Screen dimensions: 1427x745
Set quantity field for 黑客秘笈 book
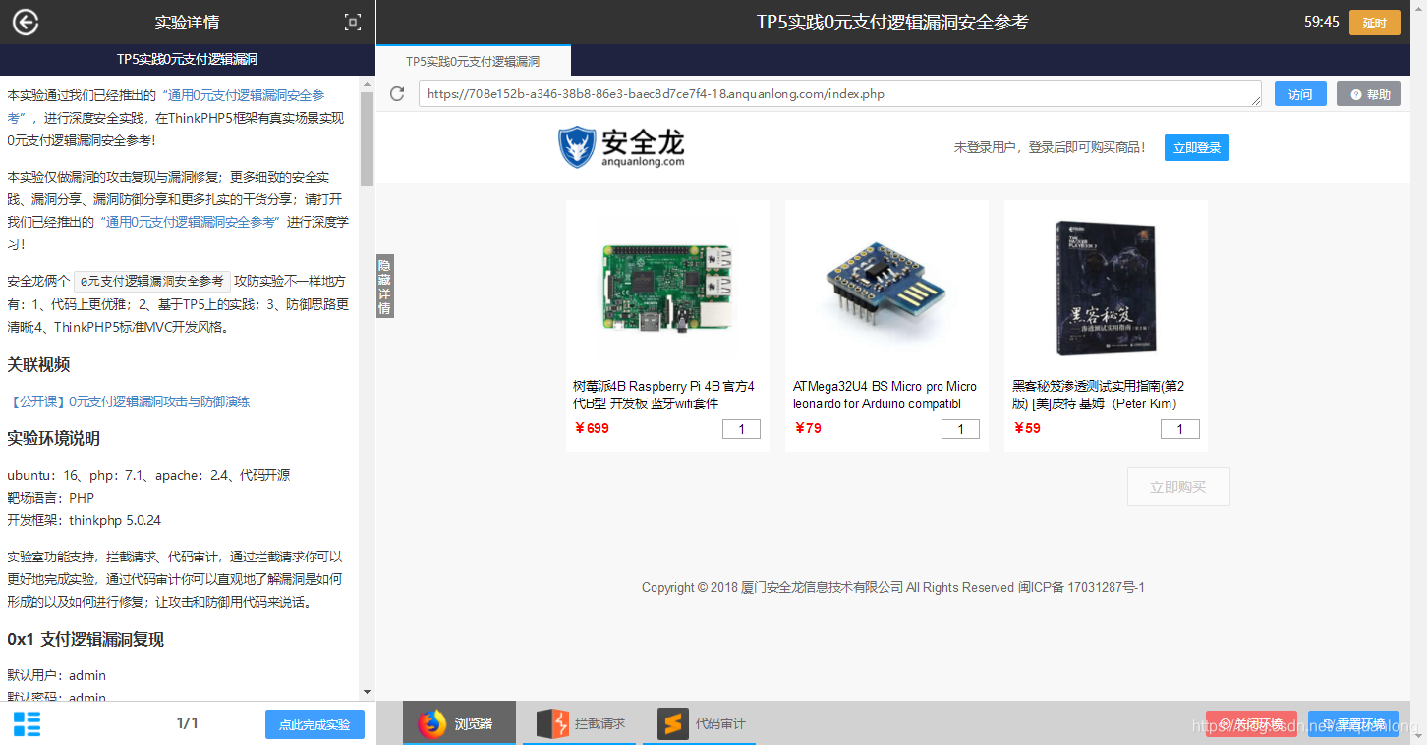(1179, 429)
